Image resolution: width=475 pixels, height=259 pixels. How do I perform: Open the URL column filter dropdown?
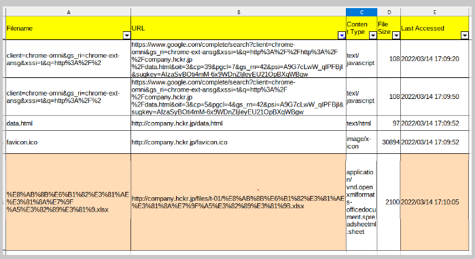tap(342, 36)
